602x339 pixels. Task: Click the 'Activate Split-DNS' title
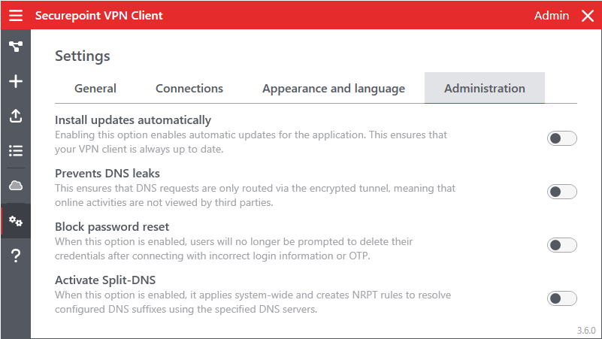tap(105, 280)
